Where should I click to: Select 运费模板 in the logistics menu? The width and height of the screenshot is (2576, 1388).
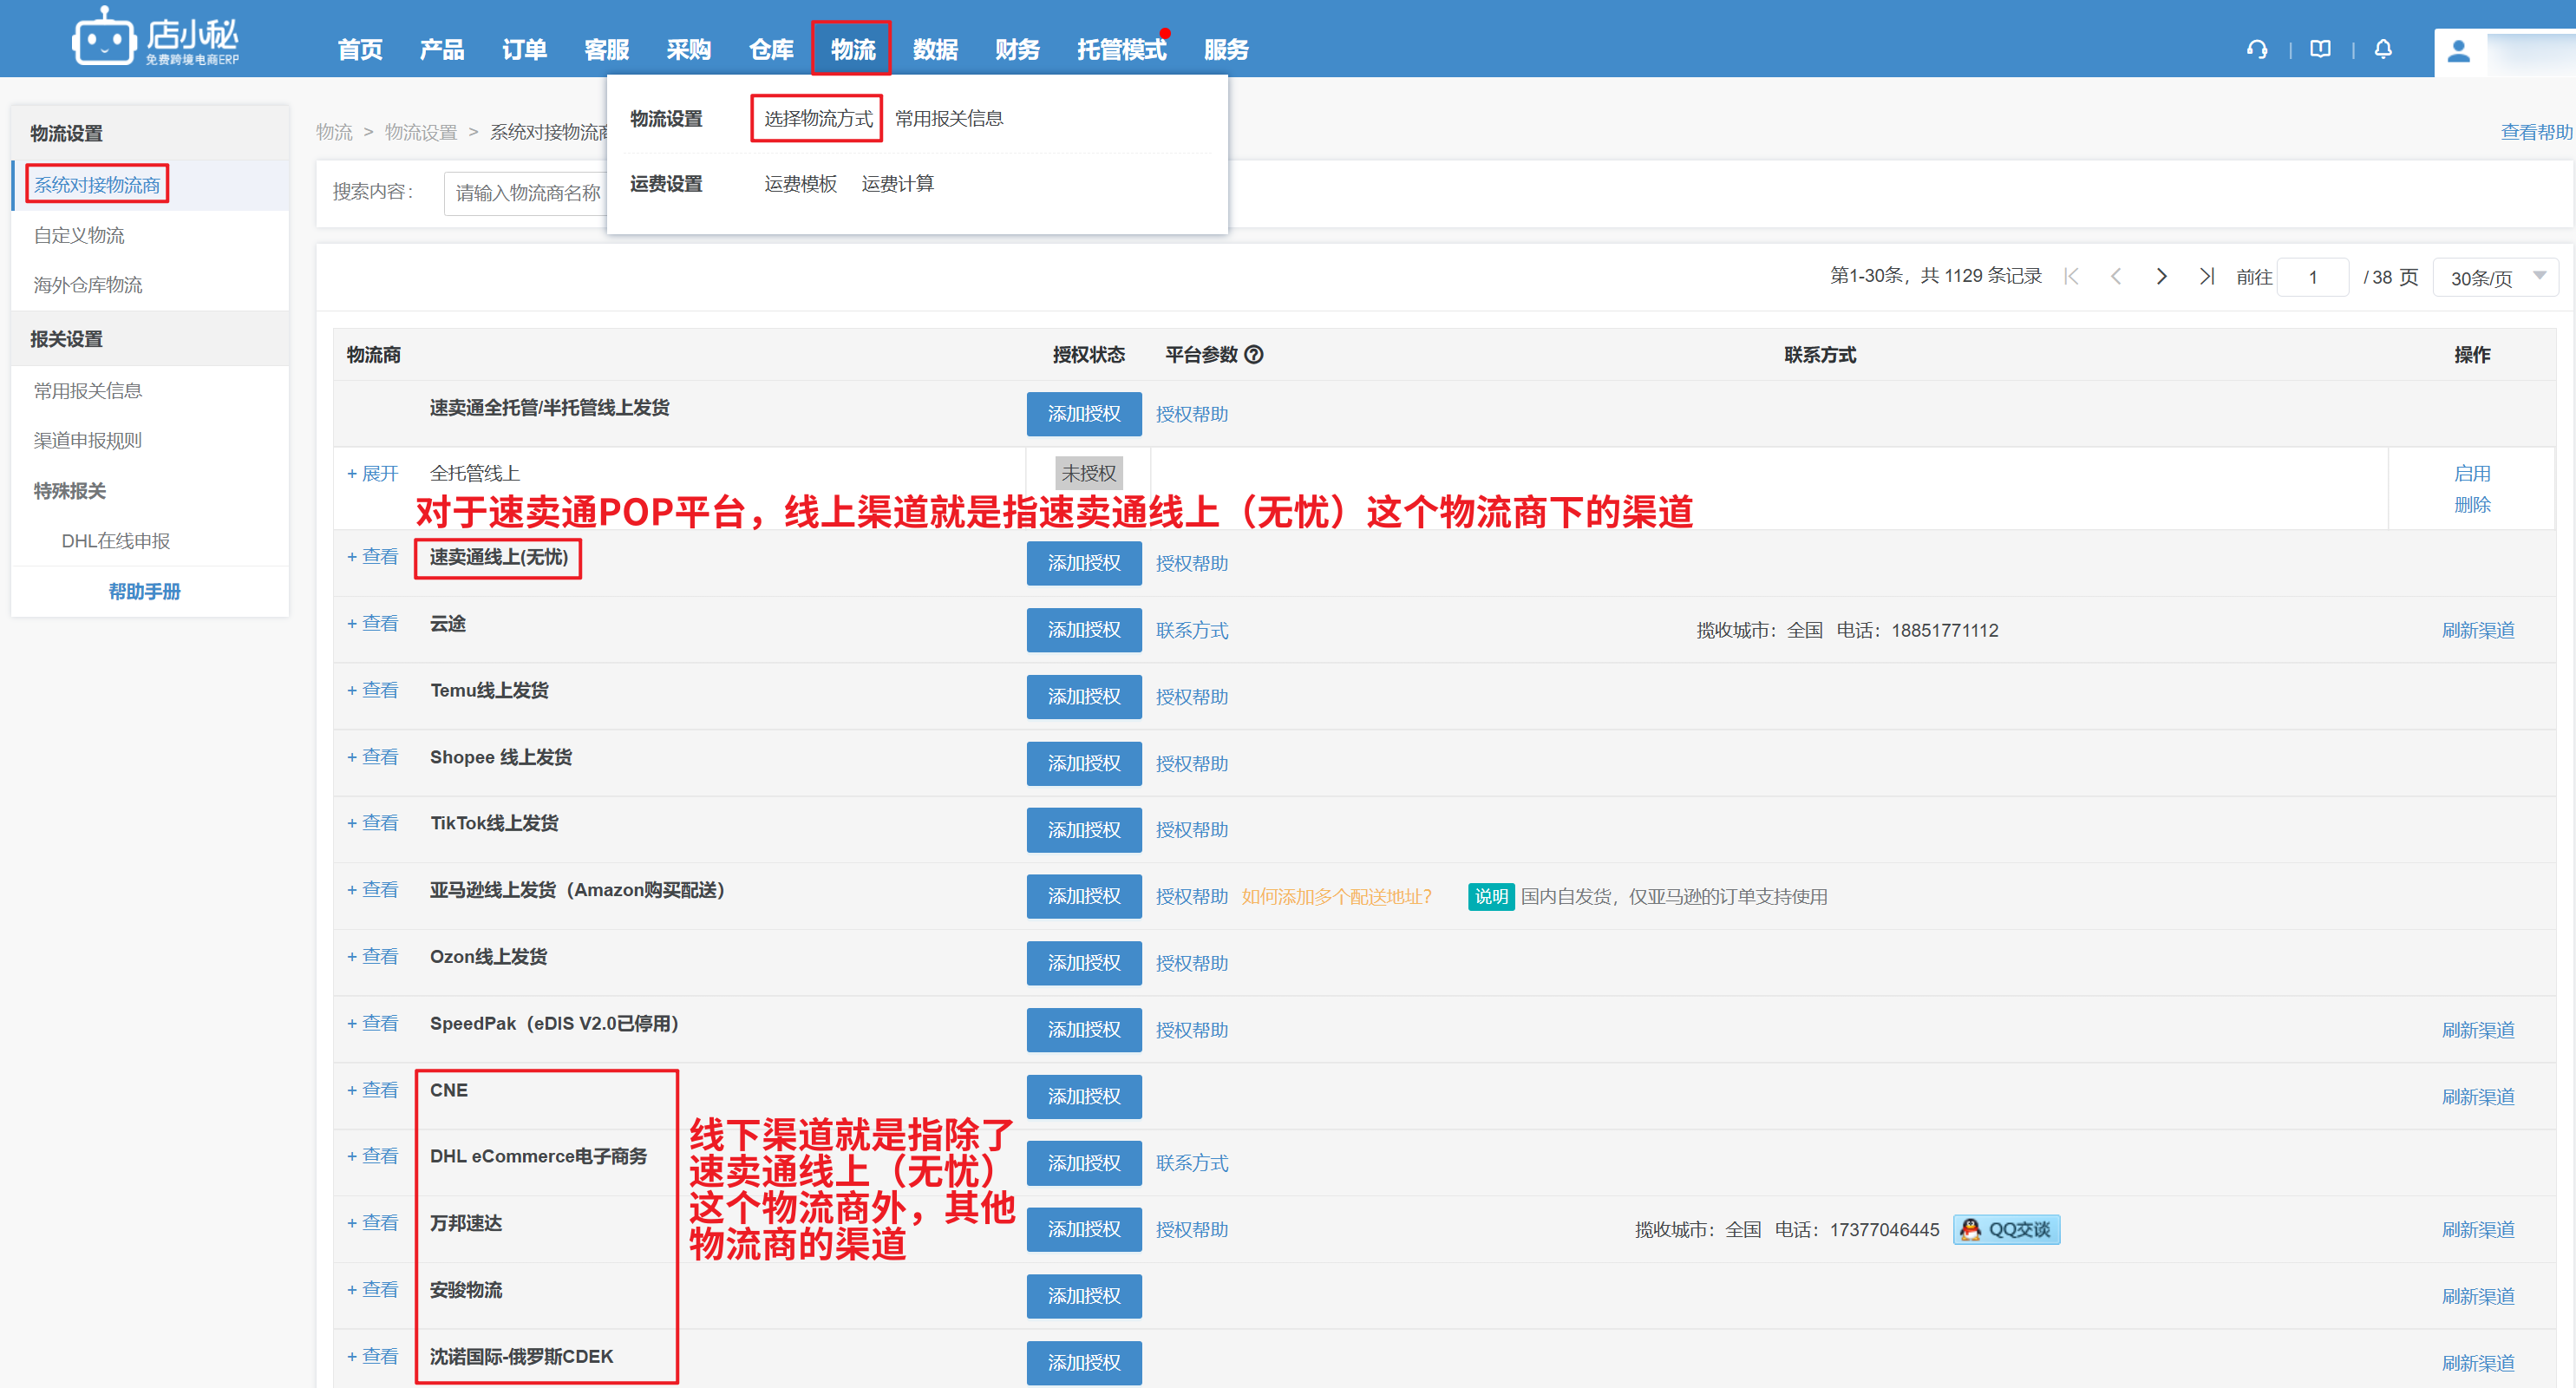tap(800, 183)
